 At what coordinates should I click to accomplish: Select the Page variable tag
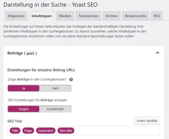pos(28,131)
